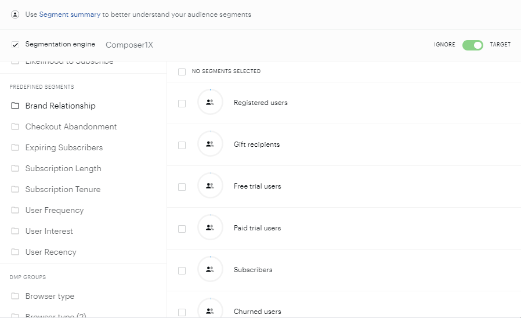This screenshot has height=318, width=521.
Task: Click the Subscription Tenure folder icon
Action: (x=15, y=189)
